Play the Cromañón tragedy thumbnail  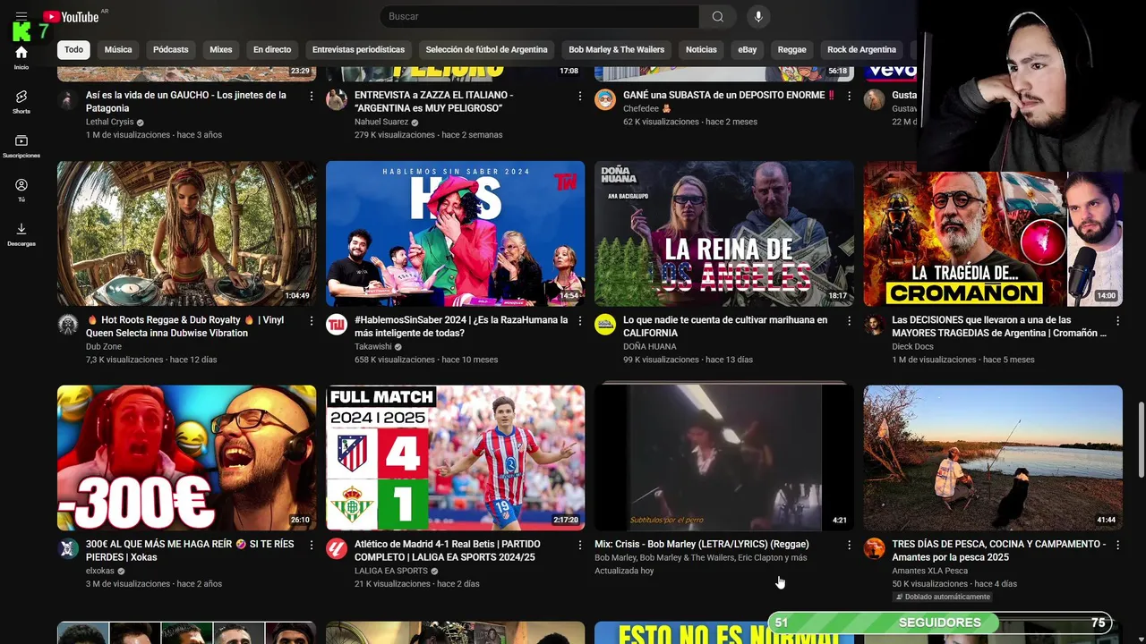[992, 233]
